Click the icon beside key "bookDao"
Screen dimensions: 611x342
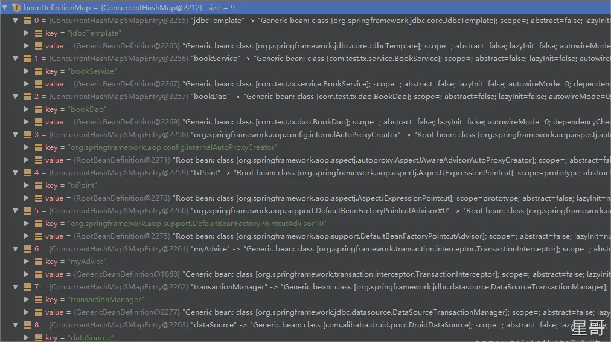point(37,109)
